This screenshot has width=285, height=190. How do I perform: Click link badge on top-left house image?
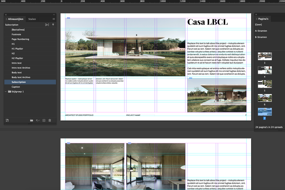point(68,18)
